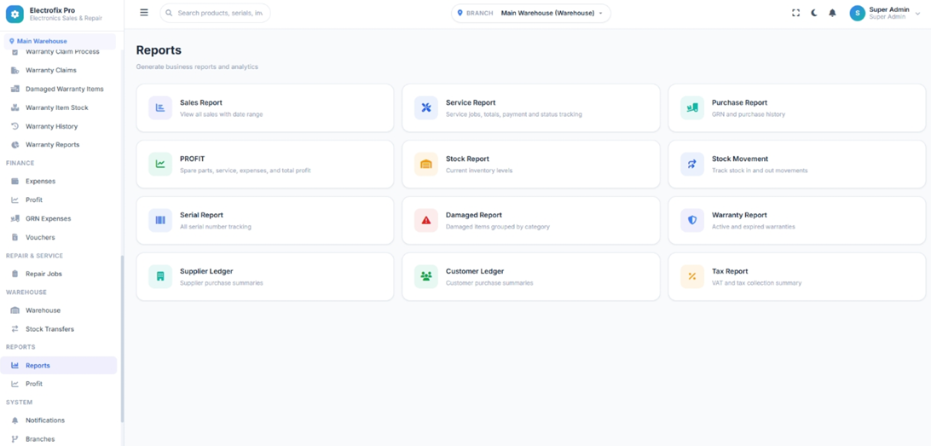Open notifications bell in top bar
The image size is (931, 446).
(832, 13)
